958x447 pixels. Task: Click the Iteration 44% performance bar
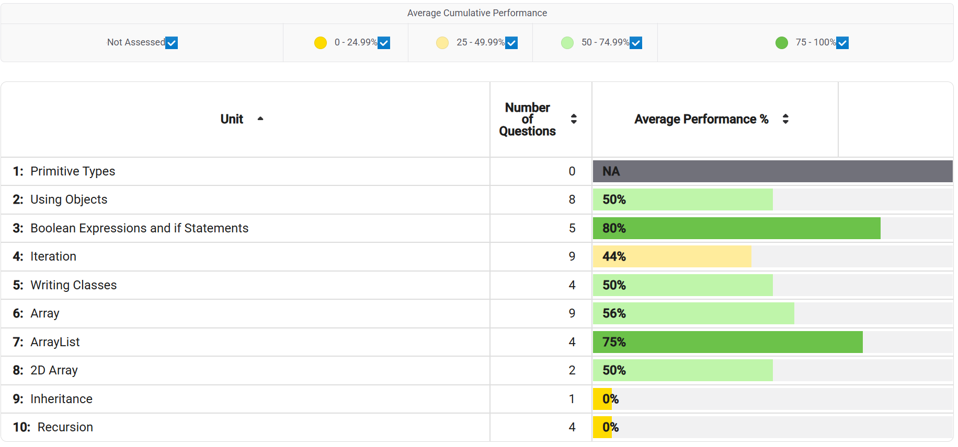(x=672, y=256)
